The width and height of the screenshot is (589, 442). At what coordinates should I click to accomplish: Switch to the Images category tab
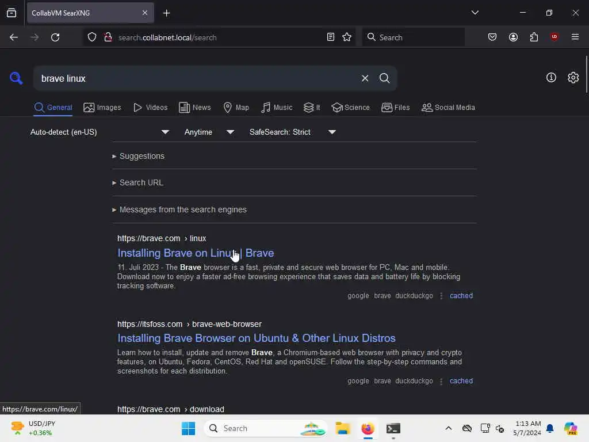(x=102, y=108)
